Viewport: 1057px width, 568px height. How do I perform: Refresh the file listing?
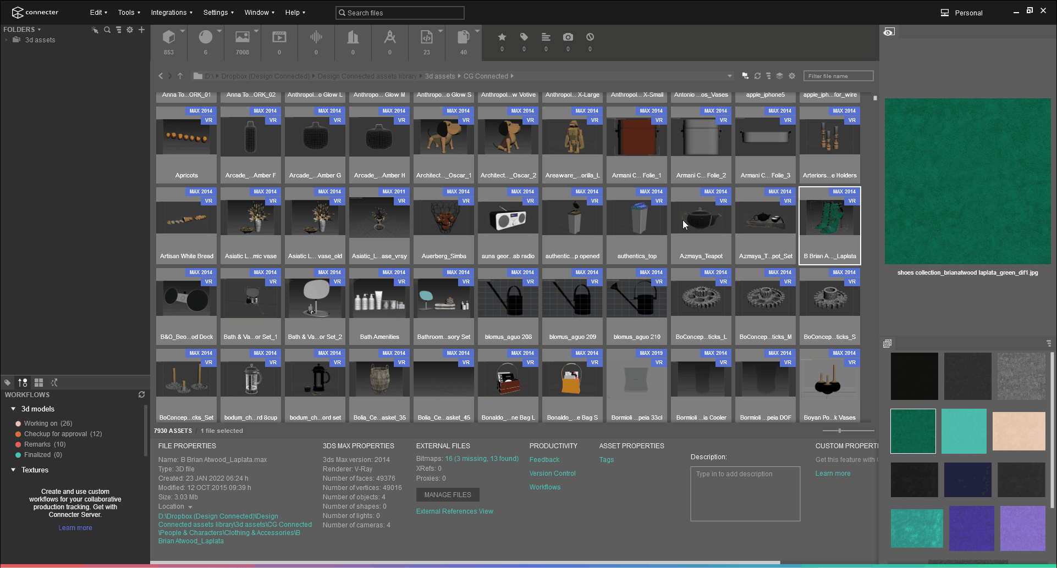pos(757,76)
